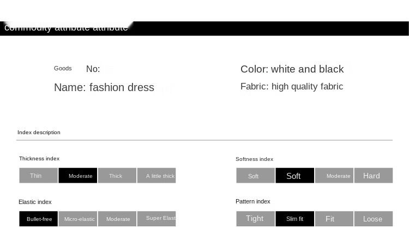Select Moderate in the Softness index

[334, 176]
